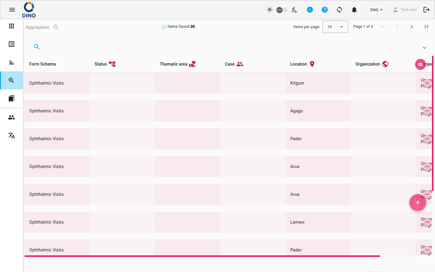This screenshot has height=272, width=435.
Task: Open the Lamwo row more-options menu
Action: click(x=427, y=222)
